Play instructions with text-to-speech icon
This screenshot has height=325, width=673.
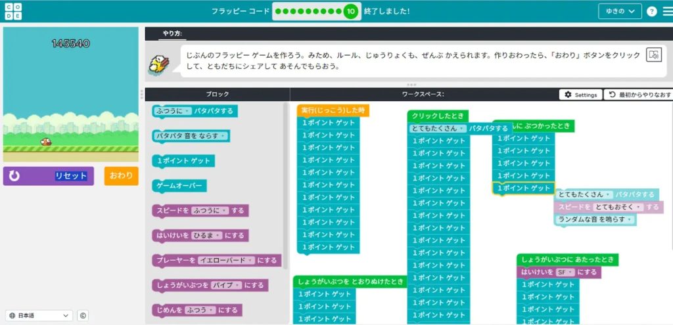[x=653, y=55]
